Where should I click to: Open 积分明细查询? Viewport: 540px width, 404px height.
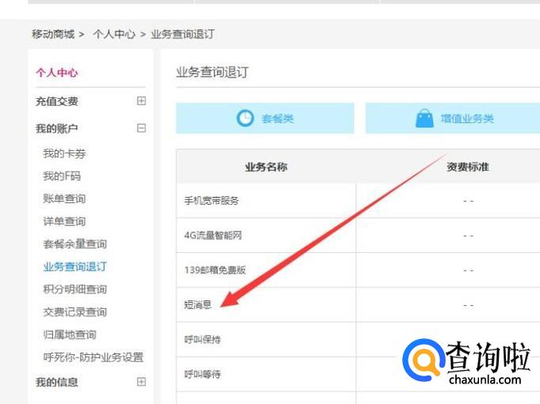[75, 289]
